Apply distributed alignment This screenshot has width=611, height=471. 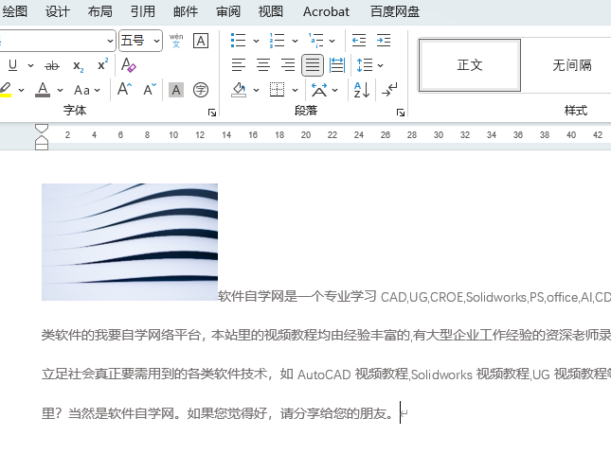(337, 65)
